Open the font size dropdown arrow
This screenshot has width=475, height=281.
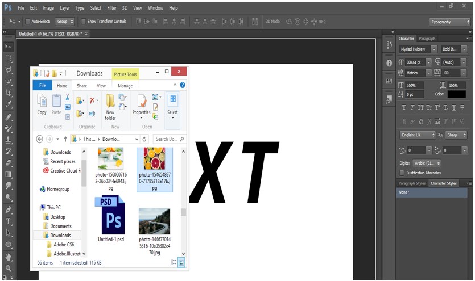429,62
